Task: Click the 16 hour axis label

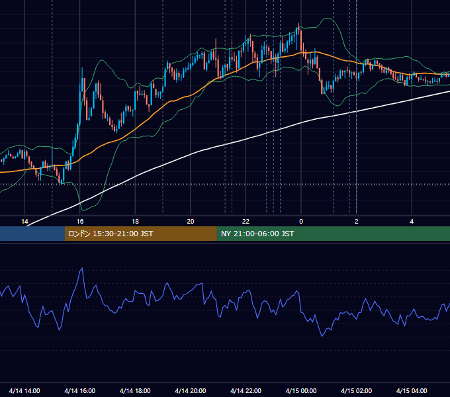Action: [80, 222]
